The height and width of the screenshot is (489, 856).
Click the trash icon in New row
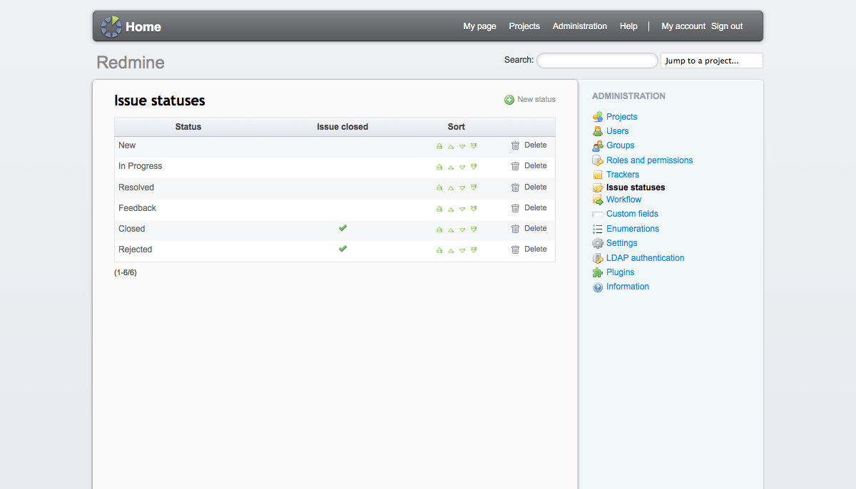pos(515,145)
